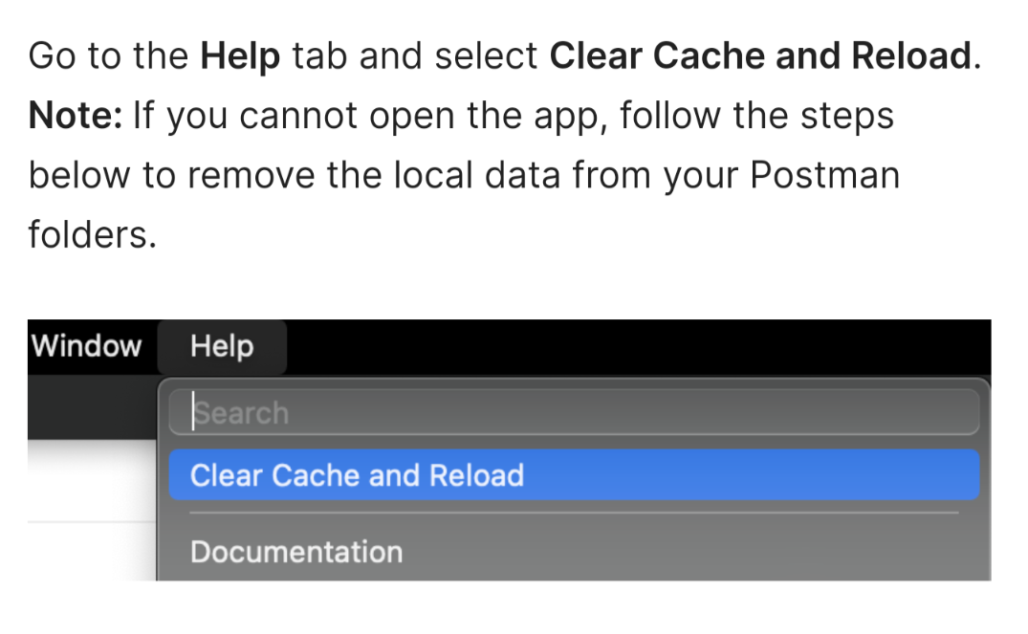
Task: Click the bold Note: label
Action: [75, 116]
